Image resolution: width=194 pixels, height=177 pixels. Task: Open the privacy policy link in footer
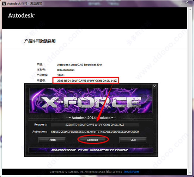pos(132,172)
